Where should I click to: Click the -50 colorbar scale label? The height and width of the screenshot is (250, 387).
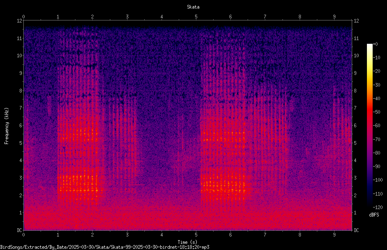point(376,112)
